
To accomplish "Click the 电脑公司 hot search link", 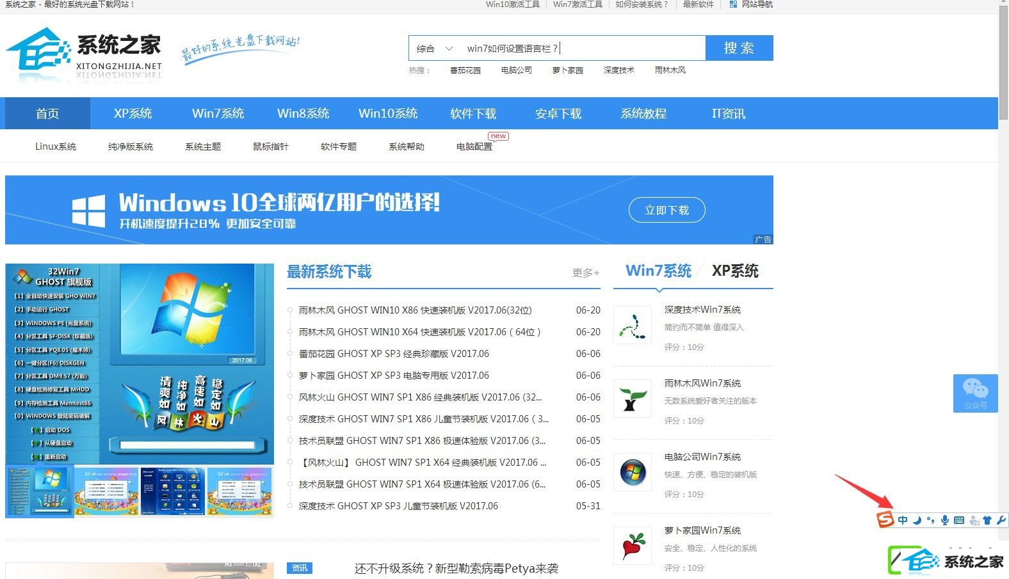I will tap(517, 70).
